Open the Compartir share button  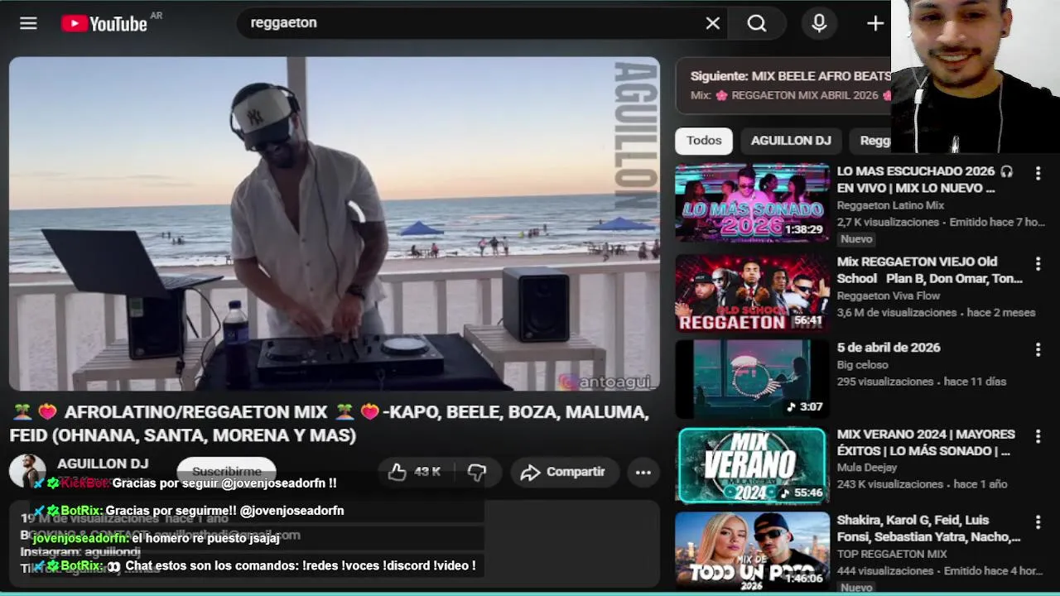pyautogui.click(x=564, y=472)
